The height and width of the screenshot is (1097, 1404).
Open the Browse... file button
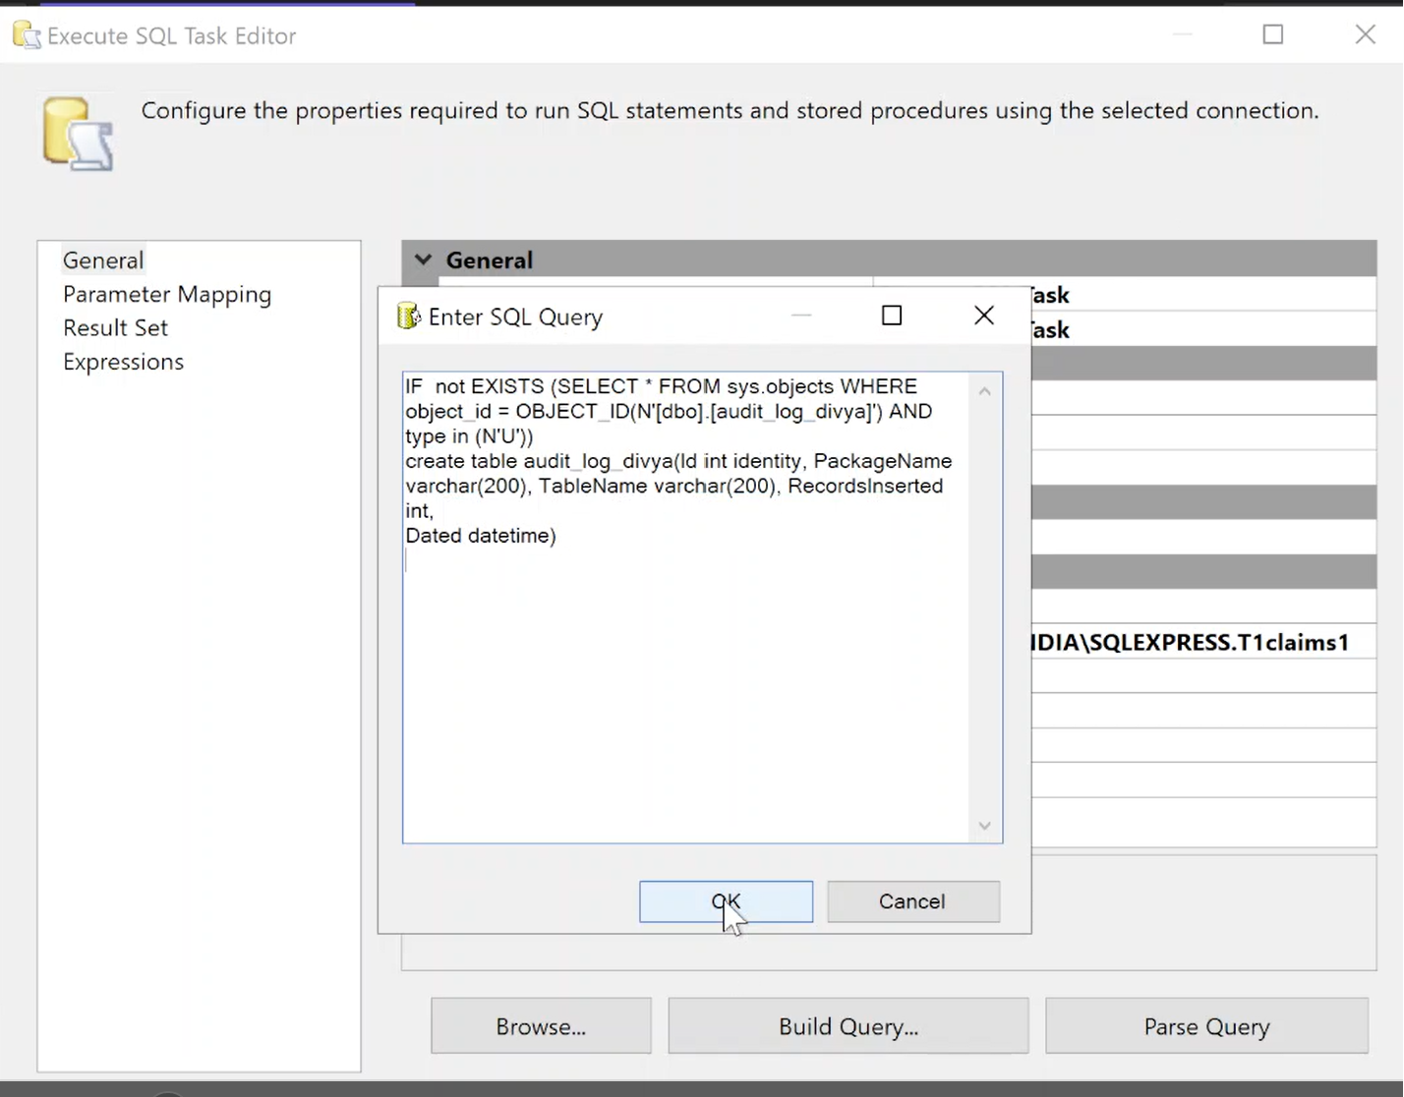541,1026
